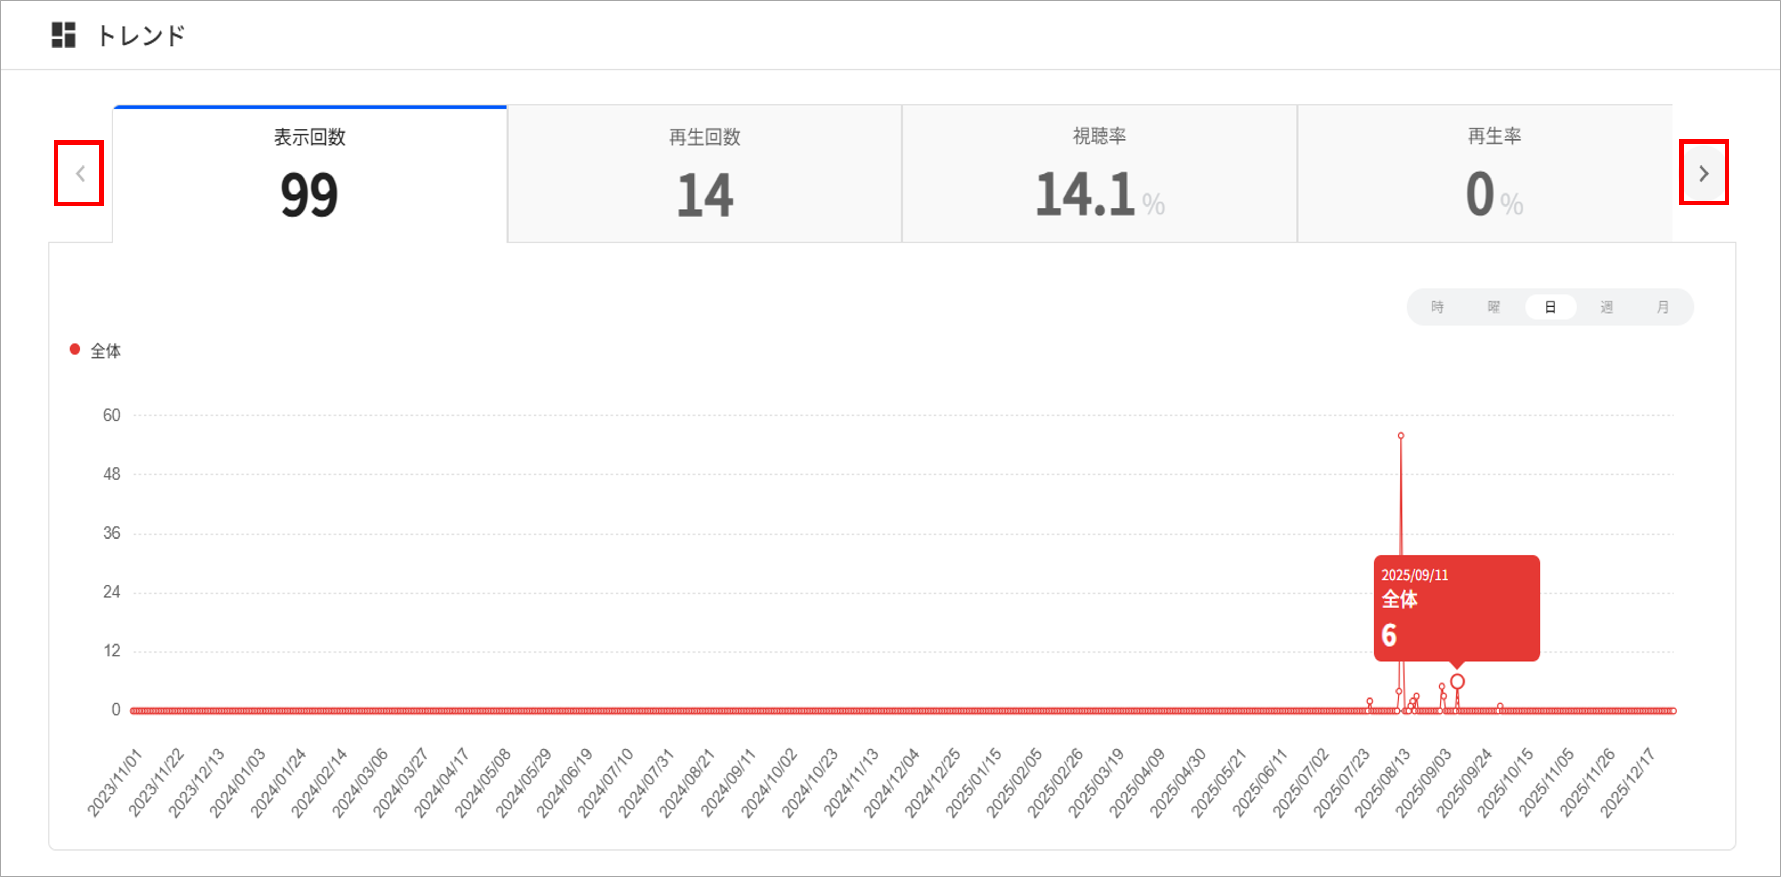Viewport: 1781px width, 877px height.
Task: Click the small data point near 2025/09/24
Action: tap(1500, 706)
